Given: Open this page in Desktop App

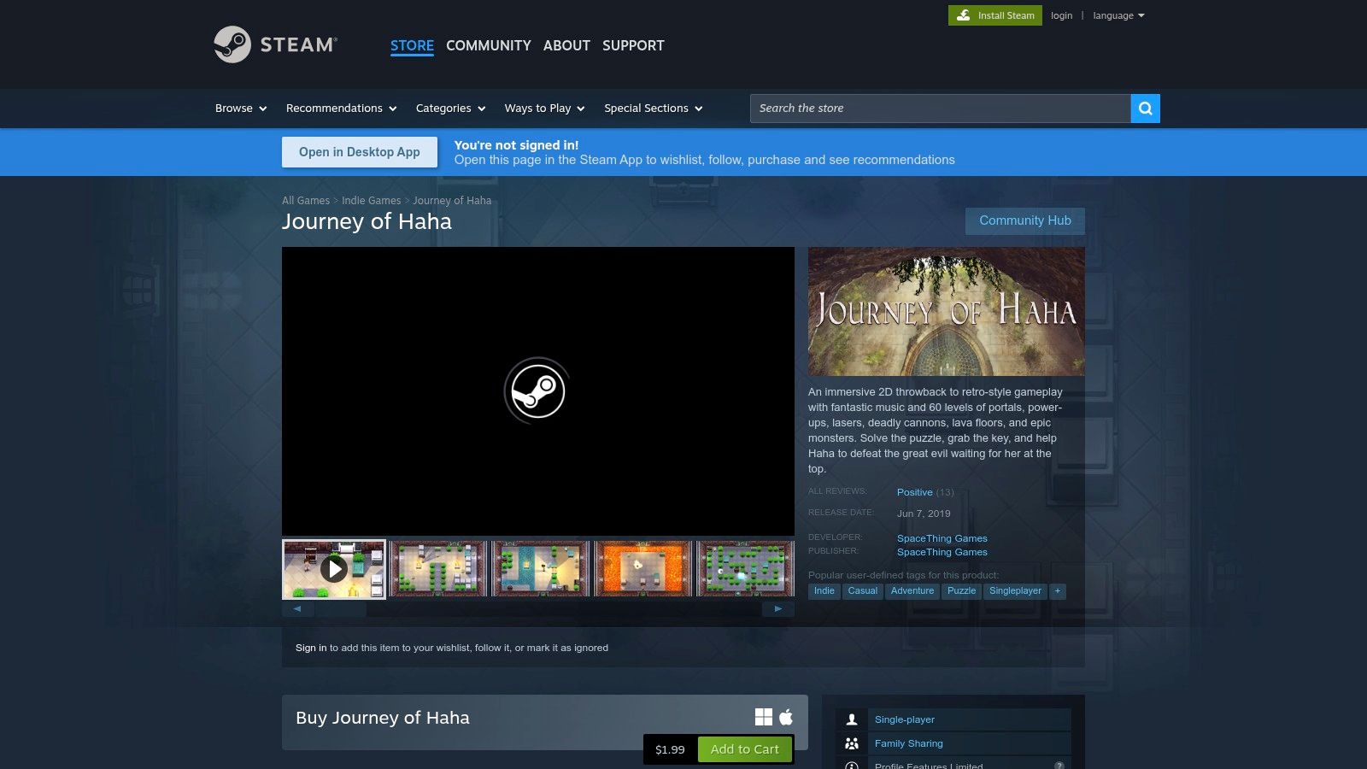Looking at the screenshot, I should pyautogui.click(x=359, y=151).
